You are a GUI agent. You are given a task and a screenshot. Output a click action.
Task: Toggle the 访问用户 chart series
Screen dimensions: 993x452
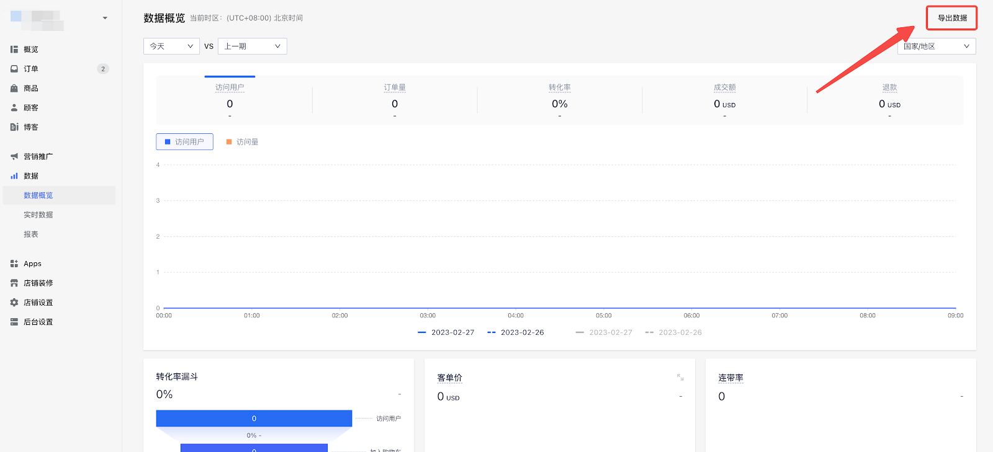(x=184, y=142)
